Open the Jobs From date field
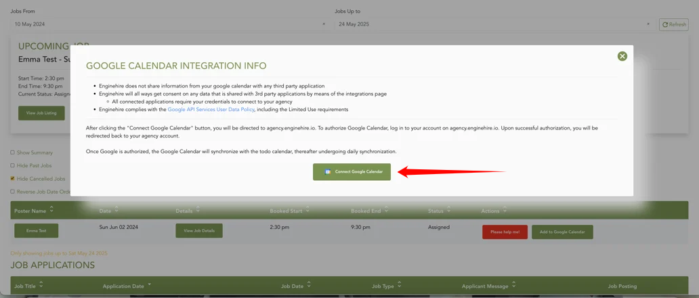This screenshot has width=699, height=298. (x=170, y=24)
